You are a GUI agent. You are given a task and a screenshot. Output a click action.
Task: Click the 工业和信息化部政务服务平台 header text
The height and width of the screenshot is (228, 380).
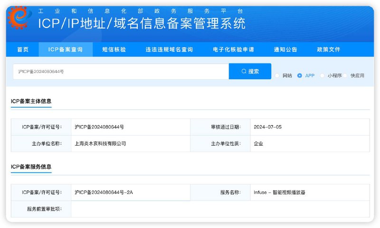(x=140, y=11)
